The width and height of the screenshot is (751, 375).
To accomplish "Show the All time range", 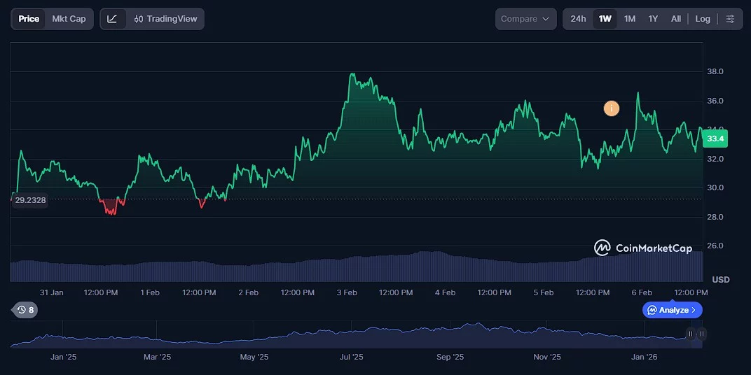I will [x=676, y=19].
